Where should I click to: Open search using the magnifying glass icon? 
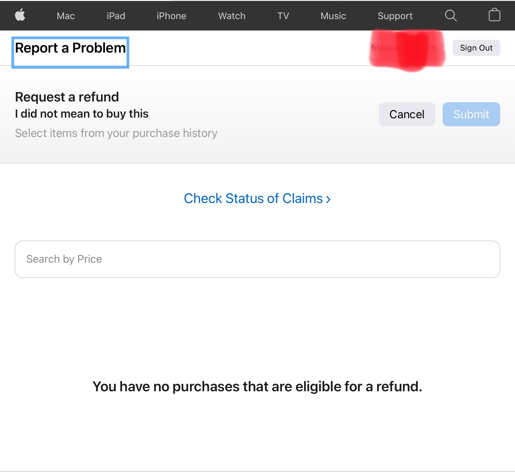451,15
